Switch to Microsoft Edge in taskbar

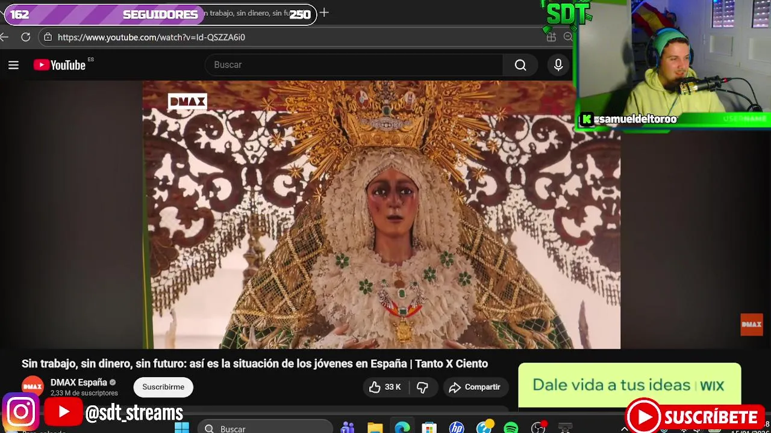click(x=402, y=428)
